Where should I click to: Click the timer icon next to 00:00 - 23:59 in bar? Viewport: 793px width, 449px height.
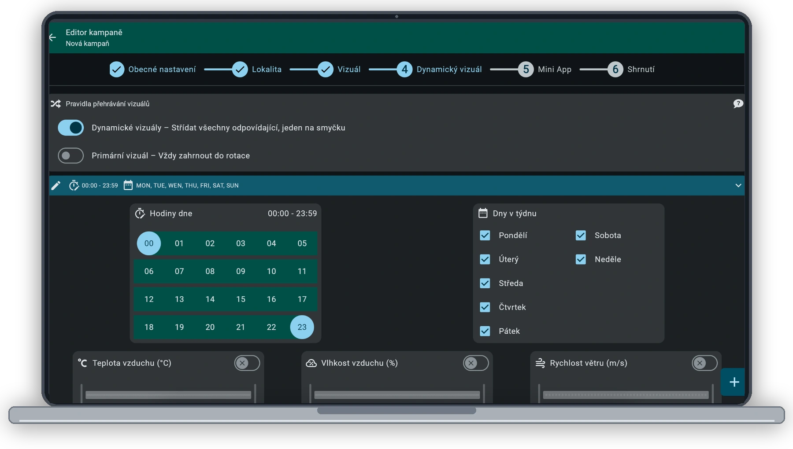click(x=74, y=185)
